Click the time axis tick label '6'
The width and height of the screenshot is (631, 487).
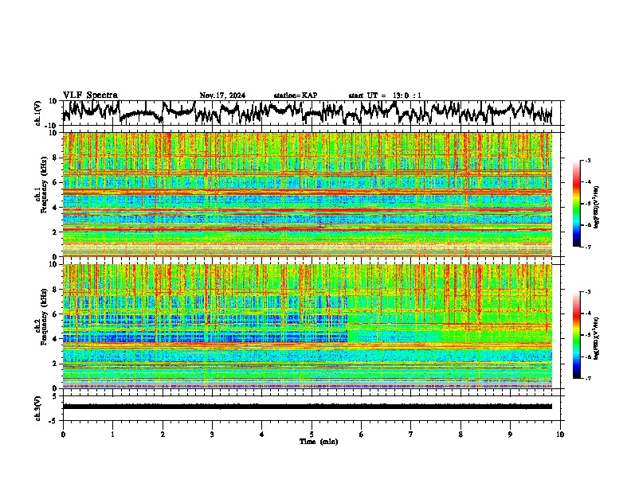(362, 434)
